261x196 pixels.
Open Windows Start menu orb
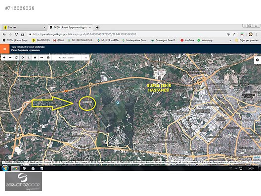[5, 168]
